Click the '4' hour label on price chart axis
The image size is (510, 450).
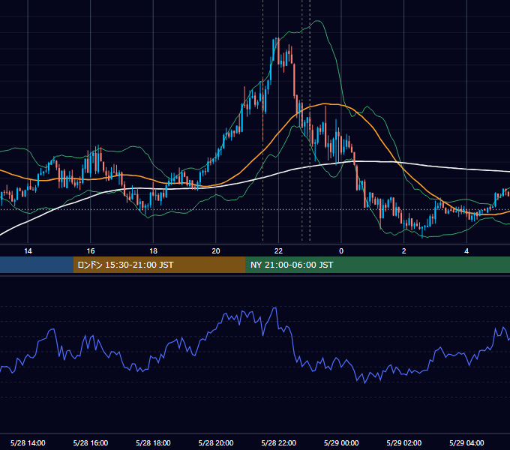[x=466, y=251]
